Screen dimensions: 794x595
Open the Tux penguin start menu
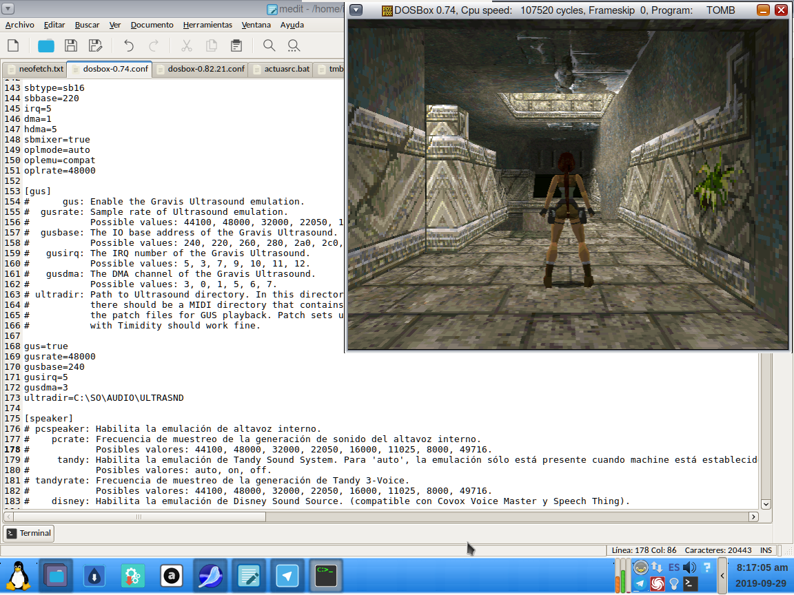[18, 576]
